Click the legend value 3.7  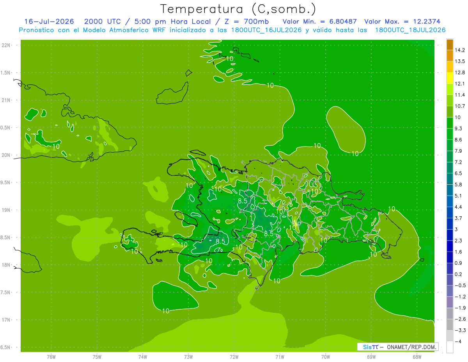[458, 218]
